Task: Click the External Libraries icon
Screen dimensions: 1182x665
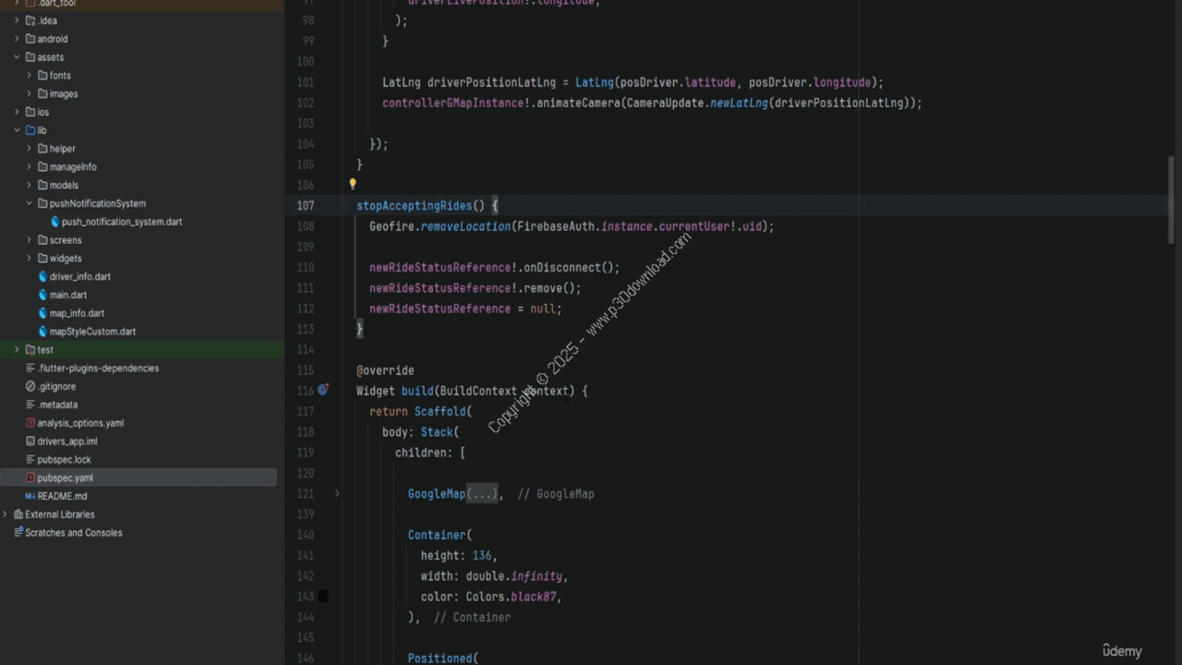Action: coord(18,514)
